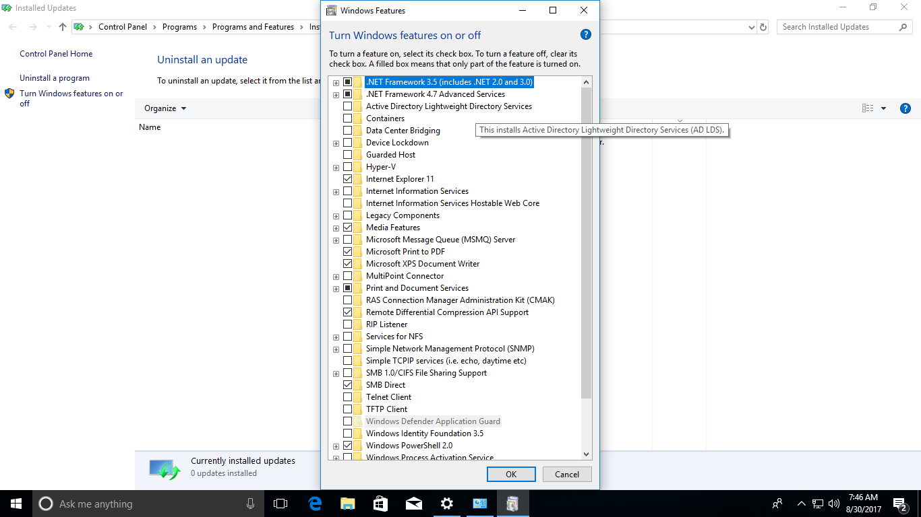This screenshot has width=921, height=517.
Task: Launch Microsoft Edge from the taskbar
Action: click(315, 504)
